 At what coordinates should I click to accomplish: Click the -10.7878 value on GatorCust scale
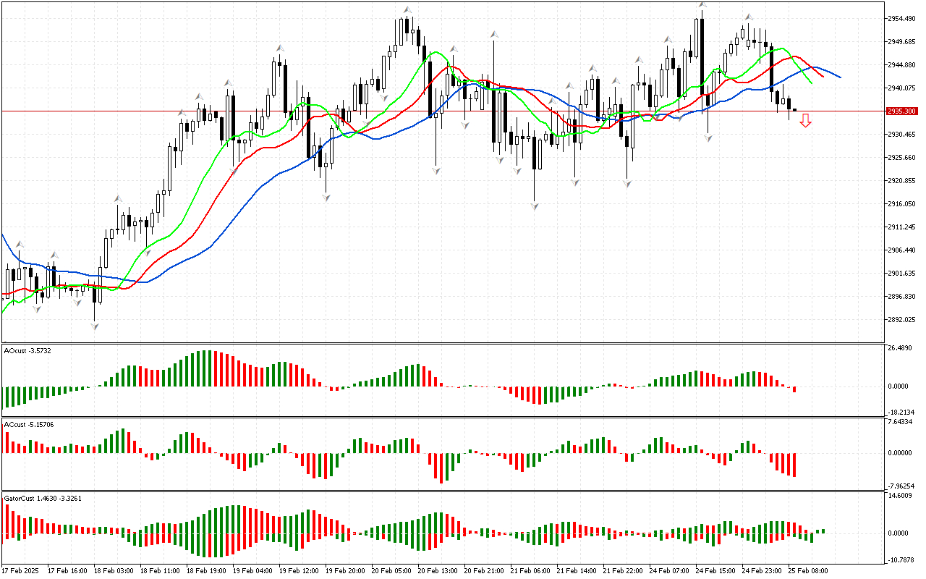(902, 560)
